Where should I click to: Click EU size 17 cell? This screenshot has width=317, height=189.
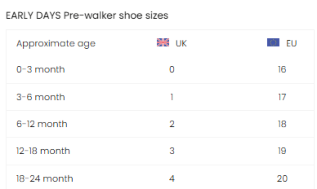coord(282,97)
